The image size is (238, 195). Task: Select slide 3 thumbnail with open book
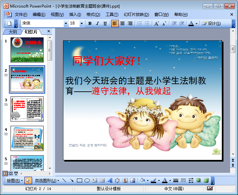click(27, 109)
